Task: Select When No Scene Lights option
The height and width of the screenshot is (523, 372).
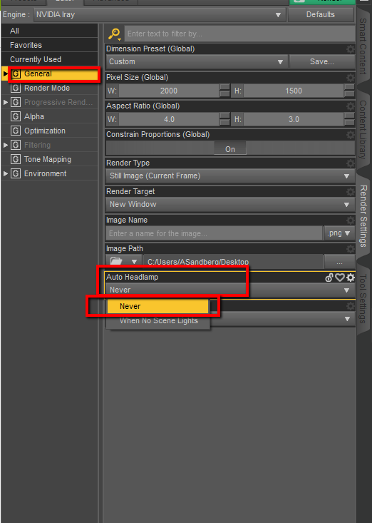Action: click(158, 320)
